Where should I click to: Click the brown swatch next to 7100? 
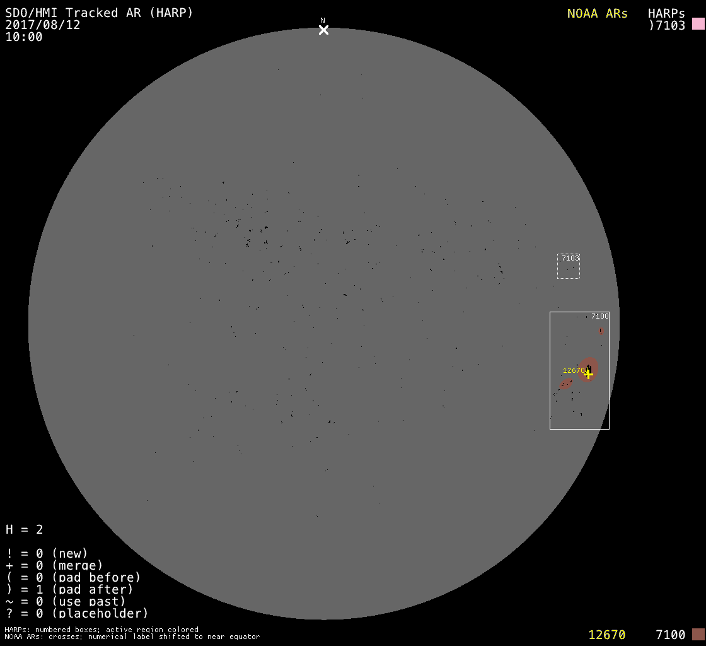[x=698, y=635]
